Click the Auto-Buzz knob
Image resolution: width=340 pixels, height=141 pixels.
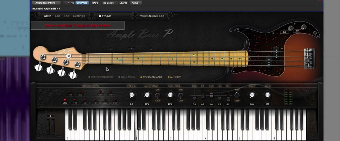(147, 95)
